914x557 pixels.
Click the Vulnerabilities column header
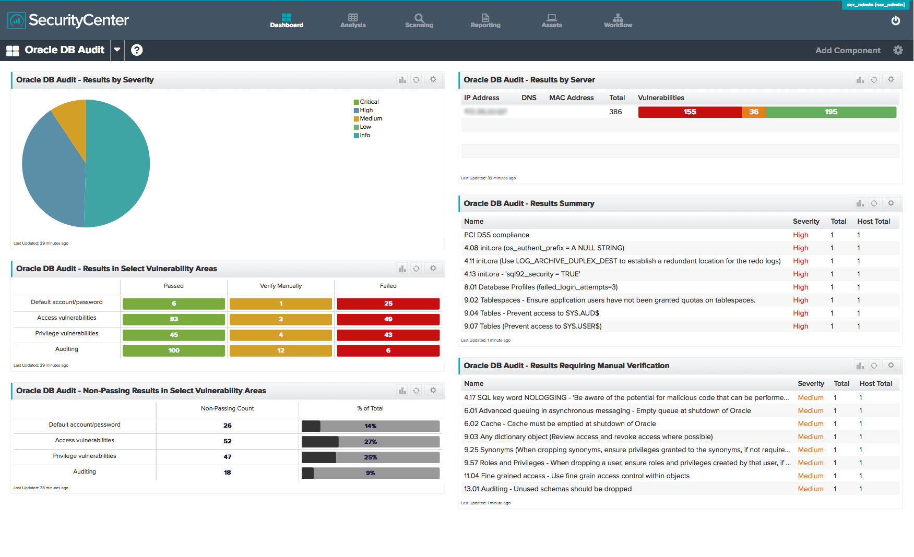pos(661,98)
